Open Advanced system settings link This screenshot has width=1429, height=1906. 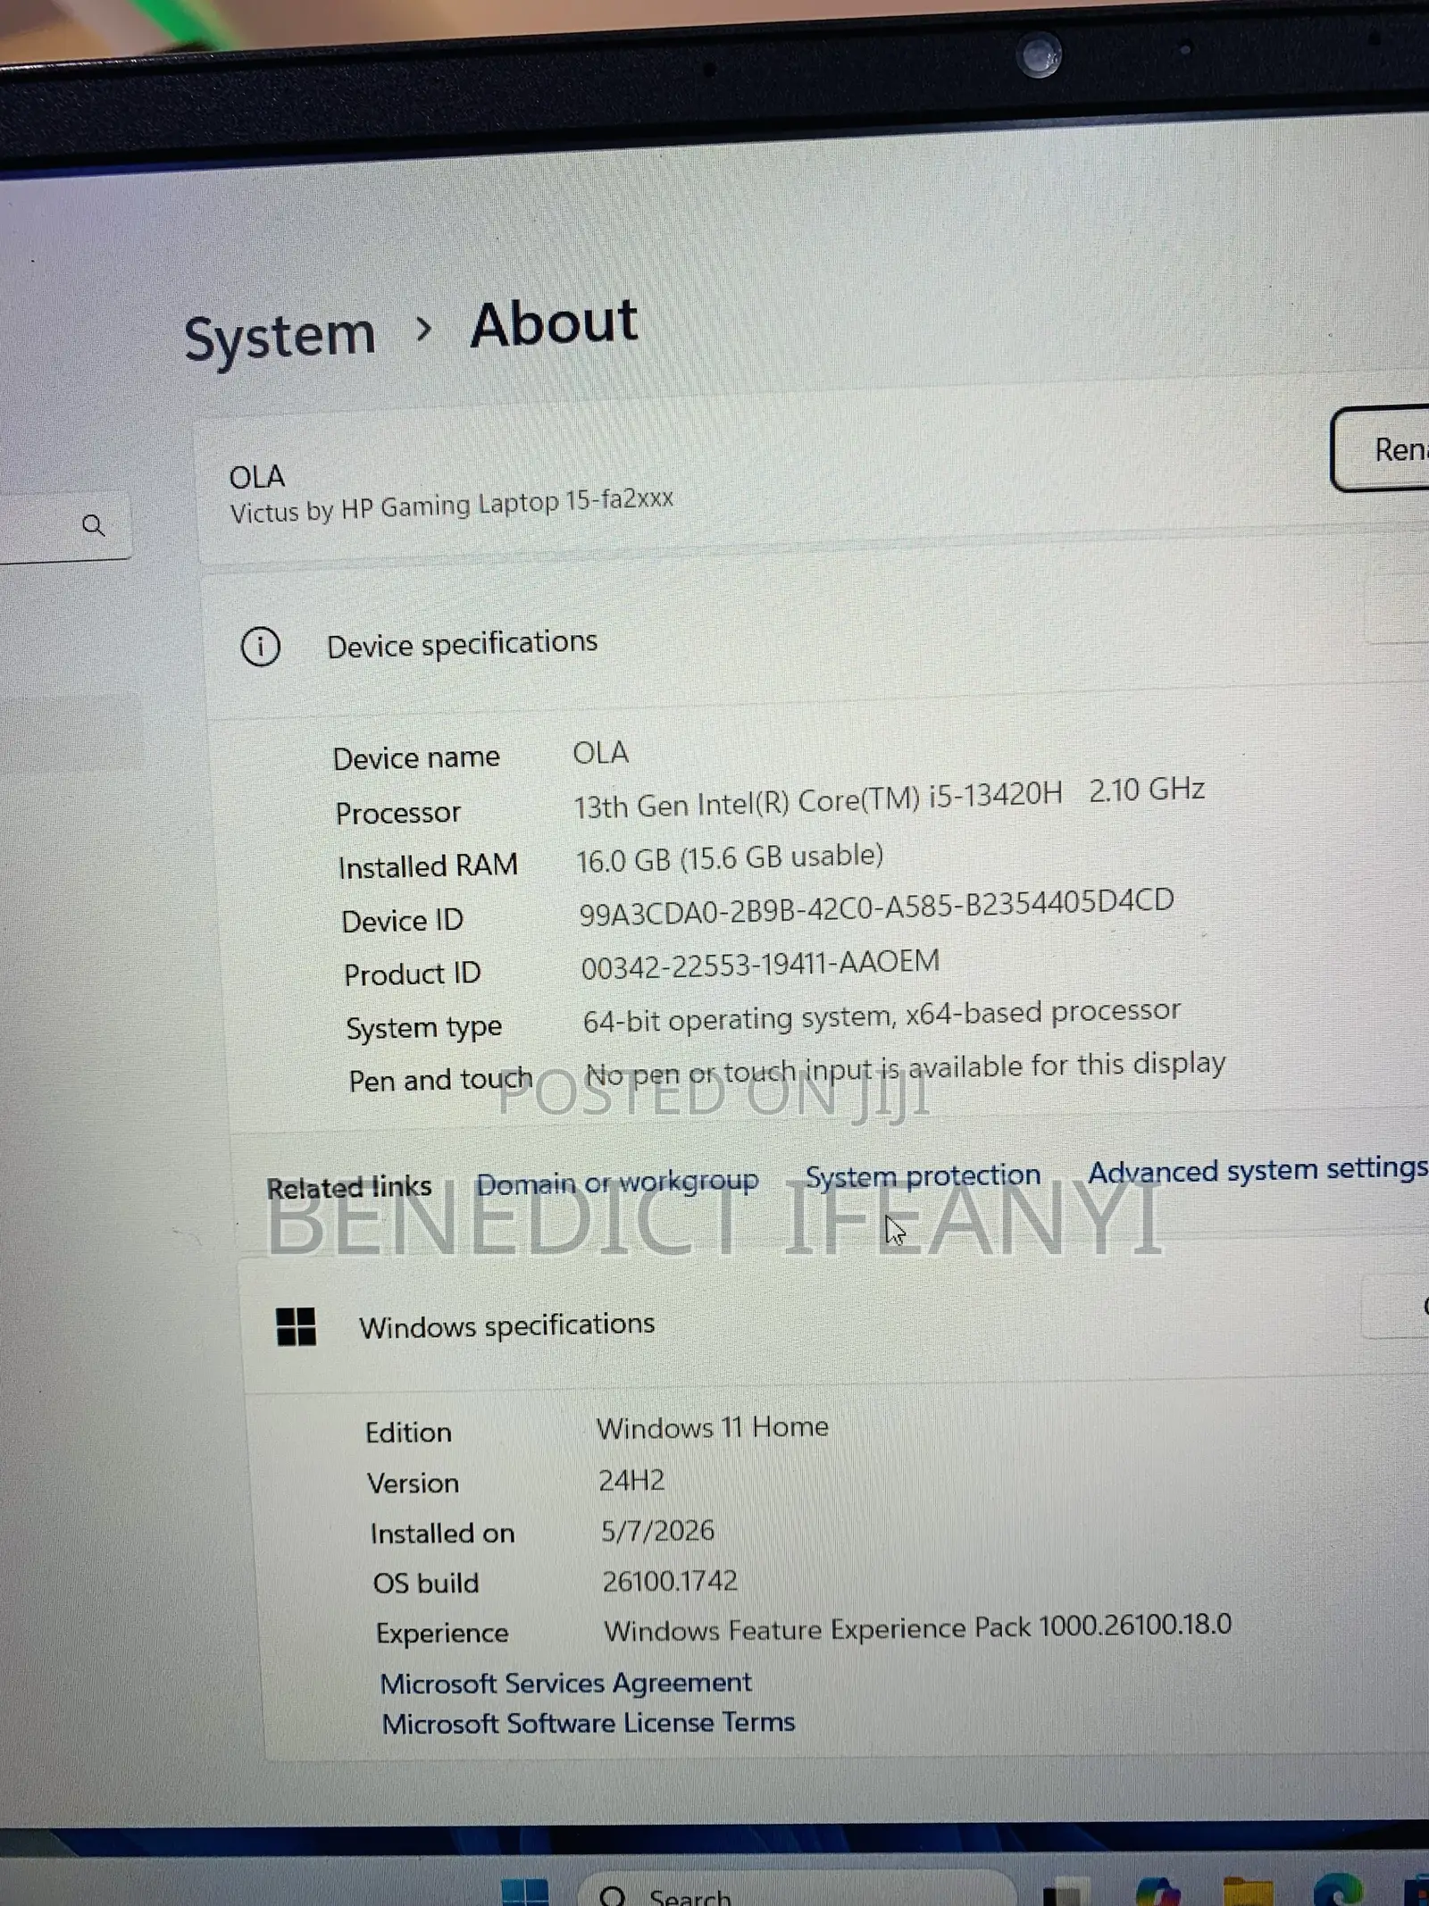1258,1169
